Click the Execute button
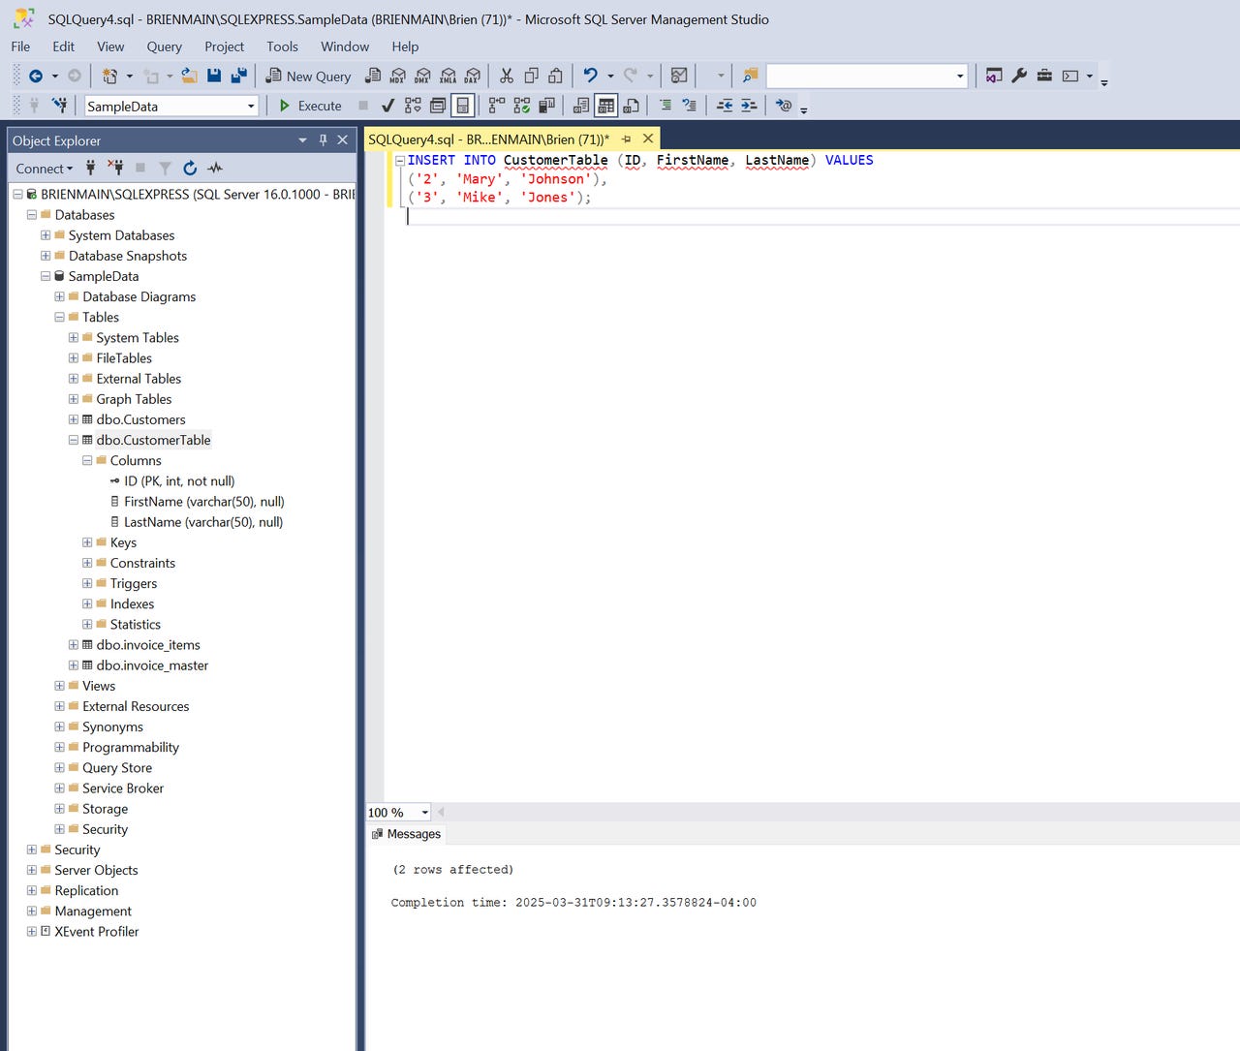This screenshot has height=1051, width=1240. [x=310, y=106]
